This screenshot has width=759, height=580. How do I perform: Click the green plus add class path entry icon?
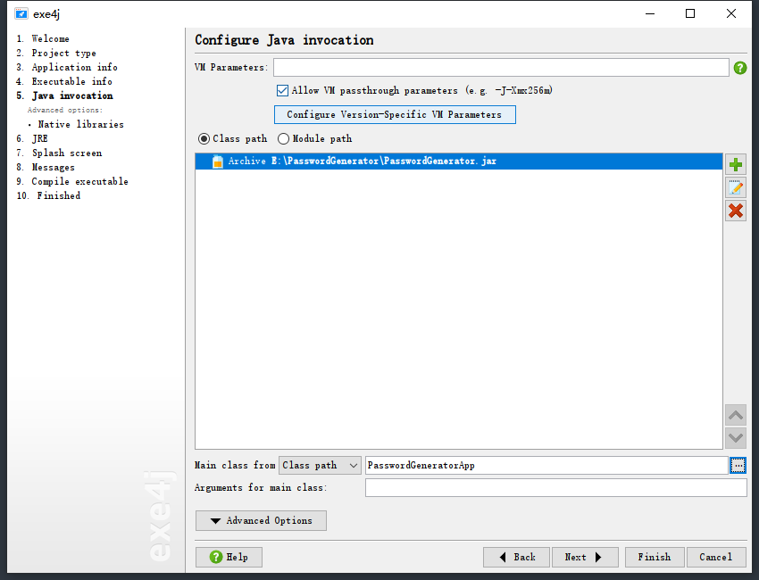coord(735,164)
